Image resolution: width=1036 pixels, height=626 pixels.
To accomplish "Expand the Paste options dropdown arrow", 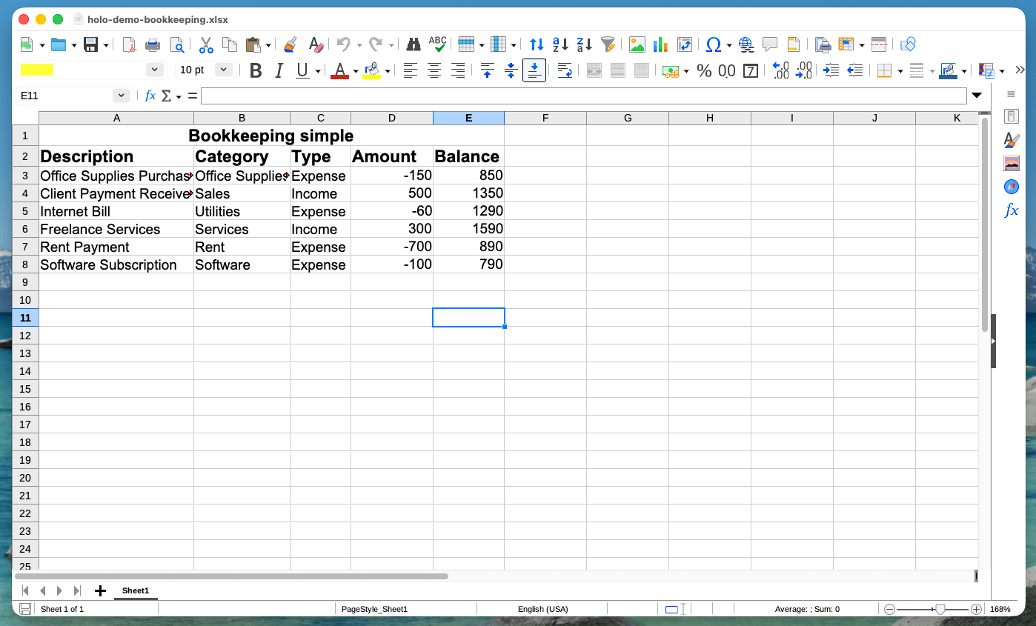I will tap(268, 46).
